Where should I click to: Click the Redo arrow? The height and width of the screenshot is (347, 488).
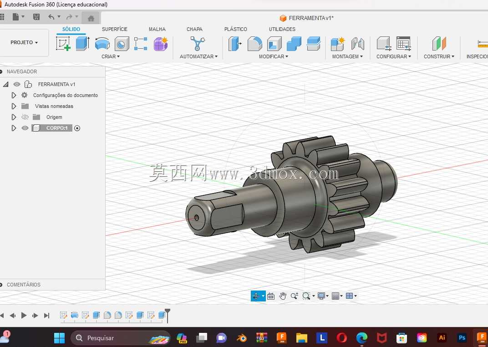[69, 17]
